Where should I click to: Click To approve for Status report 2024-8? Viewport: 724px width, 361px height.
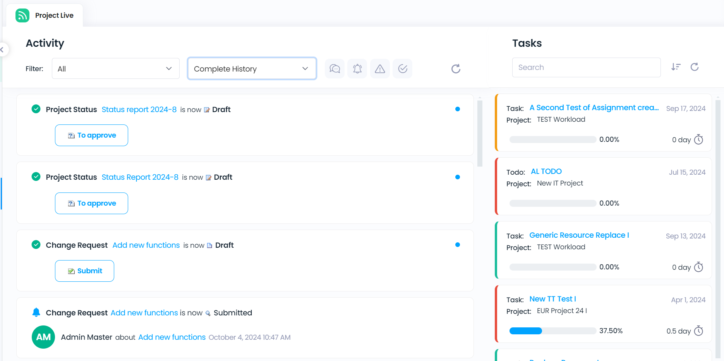(x=91, y=135)
